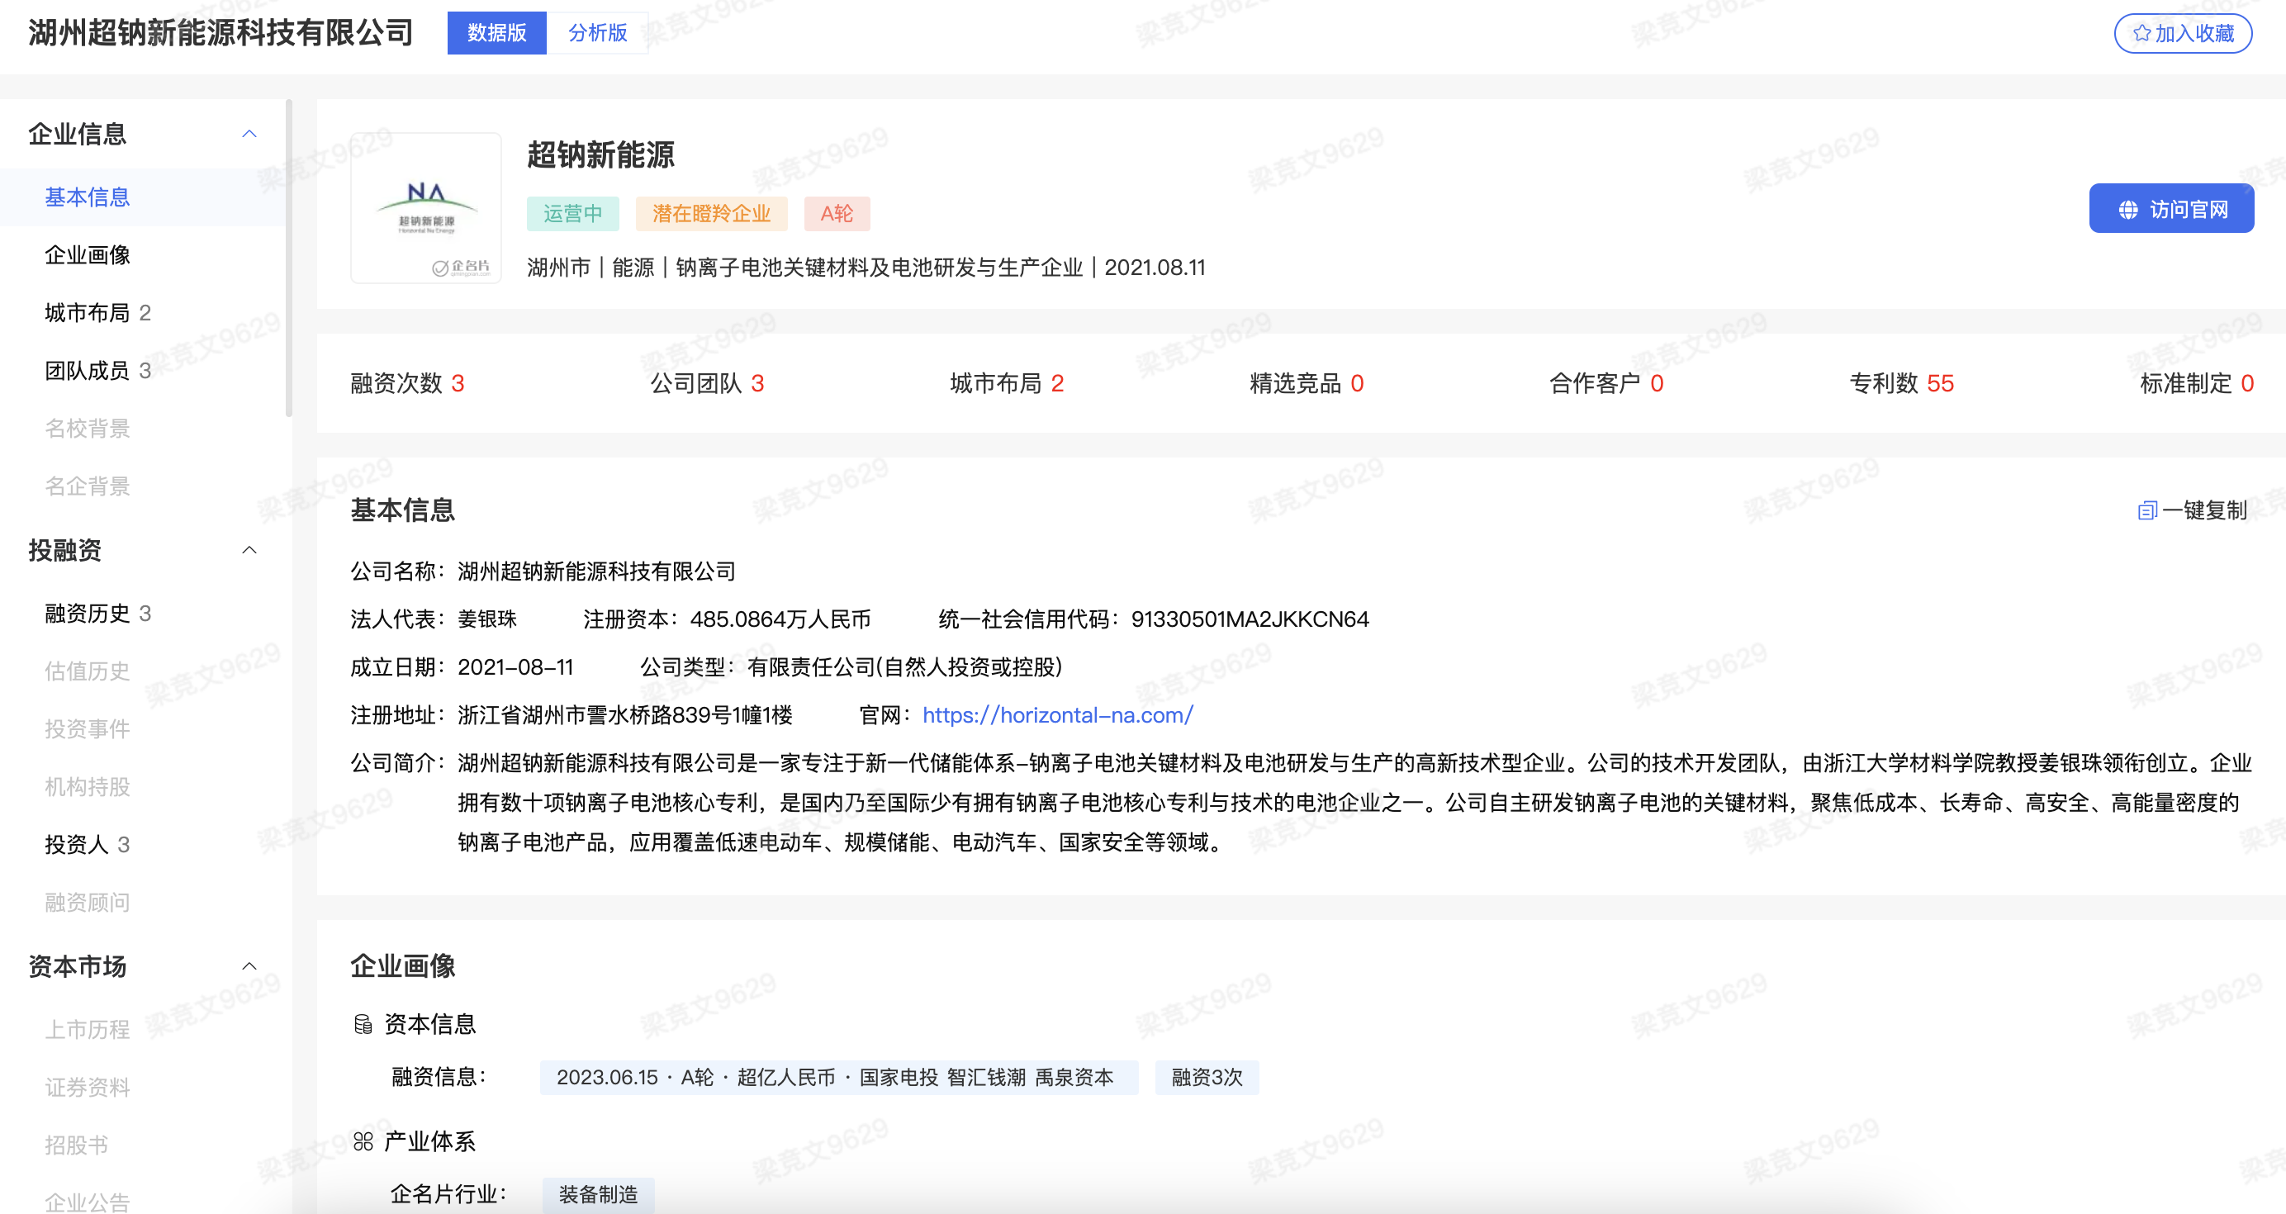Click the 访问官网 button
Screen dimensions: 2286x1214
[x=2170, y=210]
